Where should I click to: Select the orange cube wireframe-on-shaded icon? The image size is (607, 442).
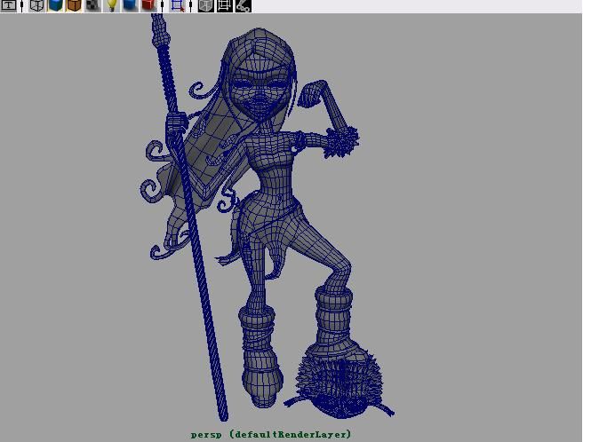(74, 6)
